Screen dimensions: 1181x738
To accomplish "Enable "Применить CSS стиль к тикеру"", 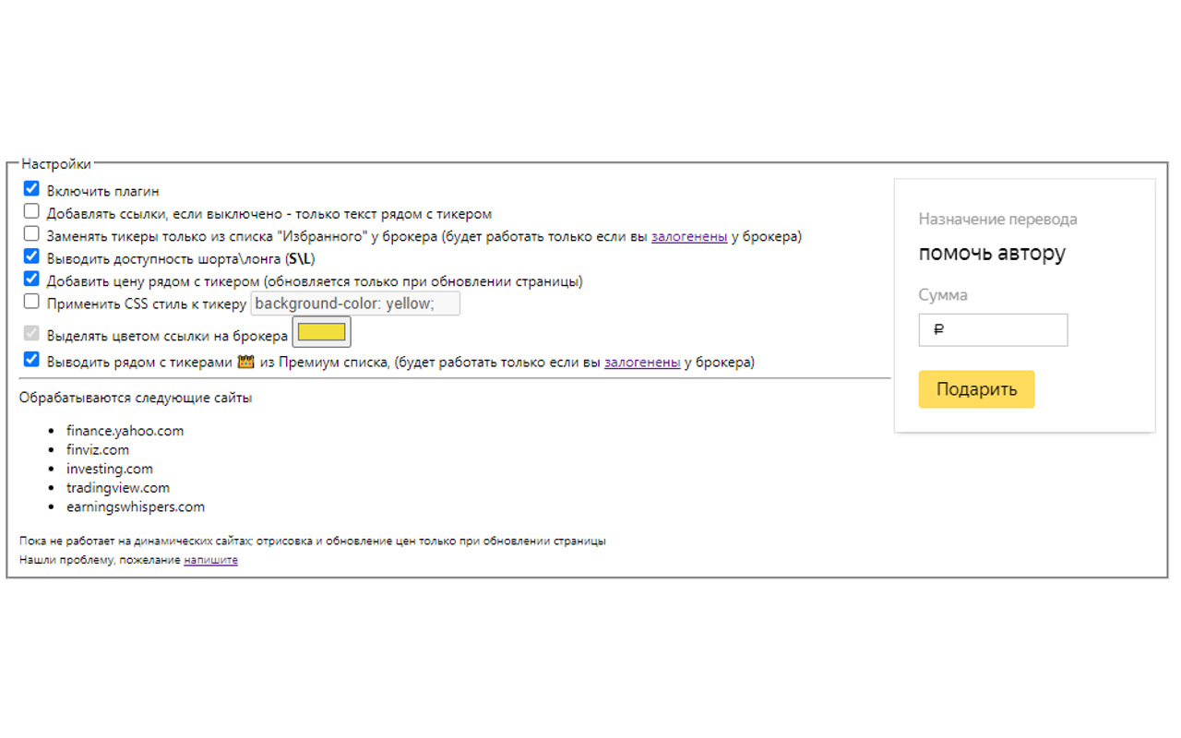I will 31,301.
